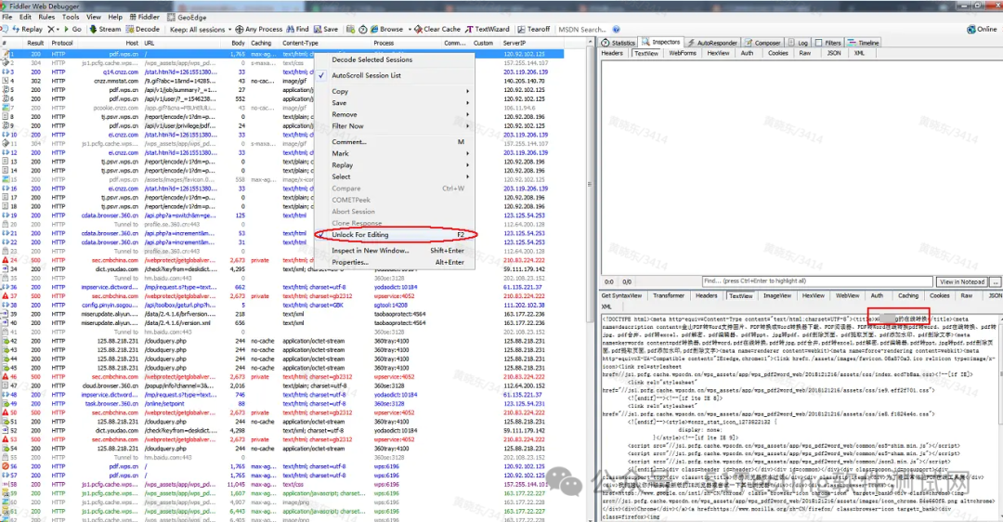Open the Statistics tab
The width and height of the screenshot is (1003, 522).
[x=618, y=43]
